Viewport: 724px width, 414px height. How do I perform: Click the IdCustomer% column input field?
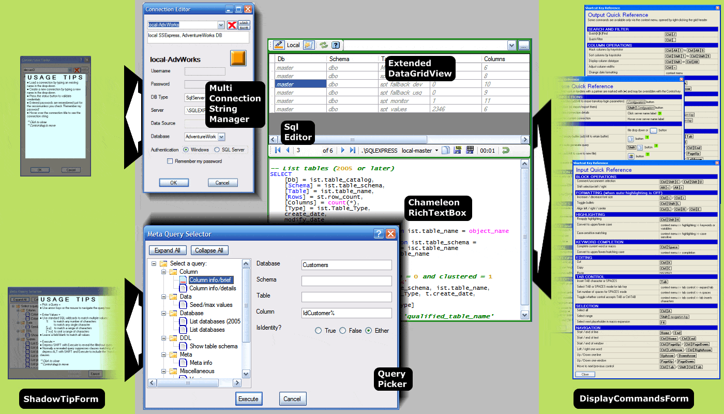pyautogui.click(x=346, y=313)
